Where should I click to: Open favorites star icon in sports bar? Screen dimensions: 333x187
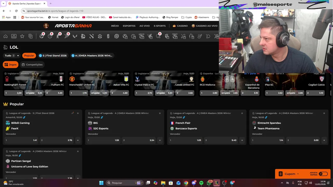coord(22,36)
